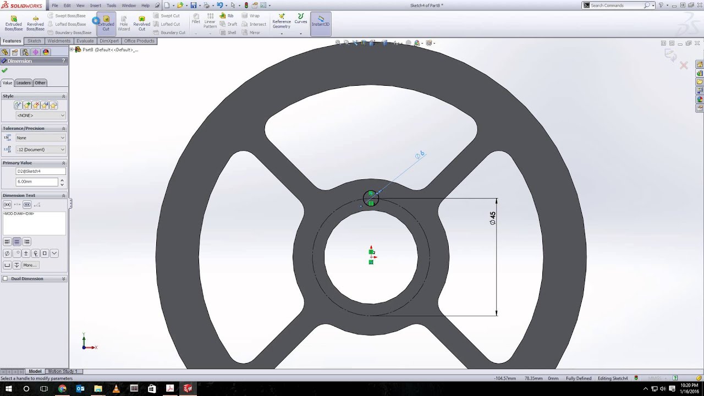Activate the Extruded Cut tool
The image size is (704, 396).
tap(106, 23)
